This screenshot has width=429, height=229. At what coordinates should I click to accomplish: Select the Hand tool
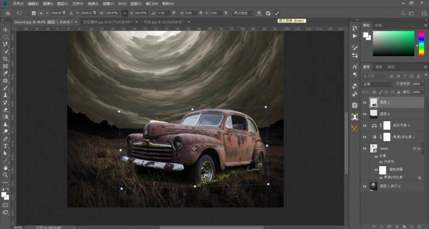coord(5,168)
